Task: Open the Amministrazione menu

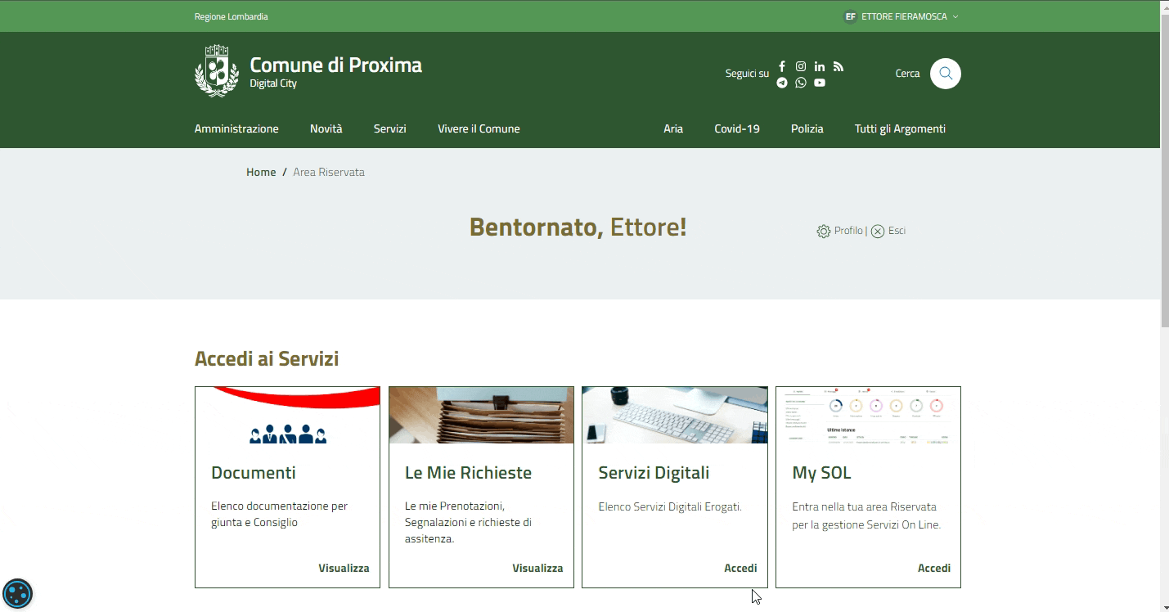Action: (x=236, y=128)
